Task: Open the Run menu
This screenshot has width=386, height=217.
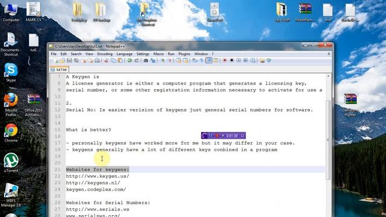Action: pos(171,54)
